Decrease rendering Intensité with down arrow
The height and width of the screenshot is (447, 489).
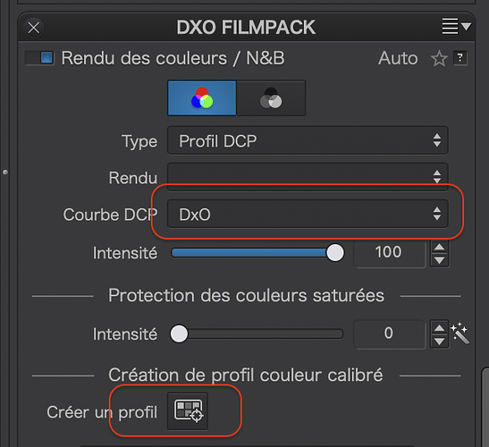[x=440, y=260]
